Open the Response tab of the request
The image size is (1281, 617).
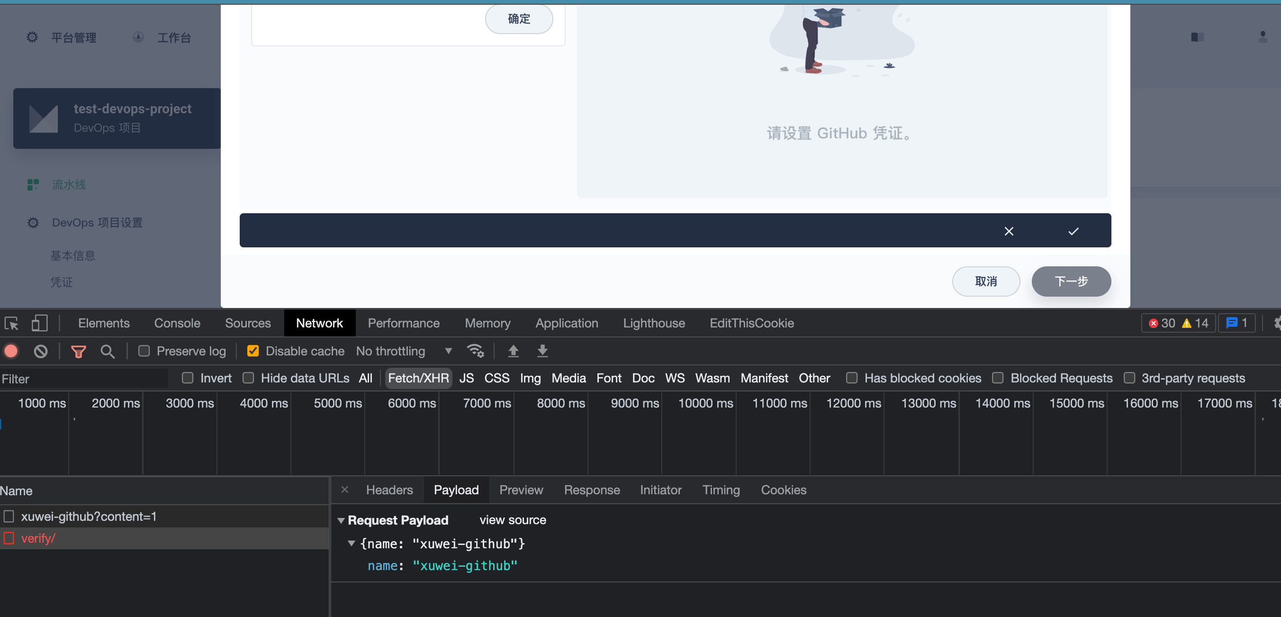pyautogui.click(x=592, y=490)
